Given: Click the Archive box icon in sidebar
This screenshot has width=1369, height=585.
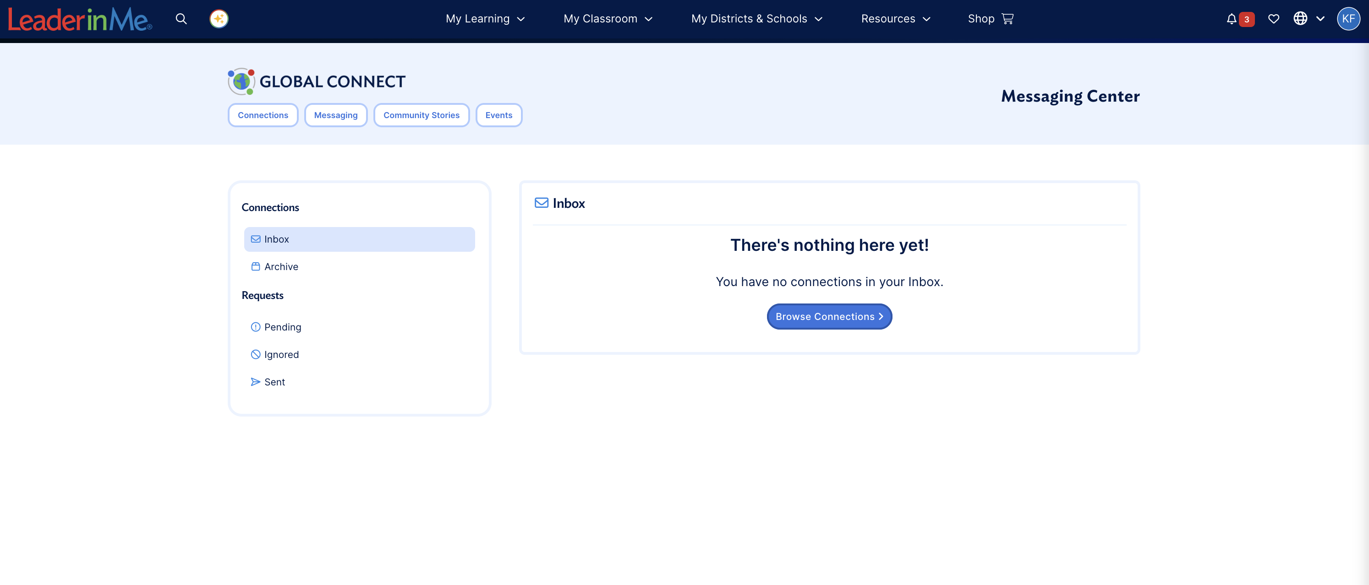Looking at the screenshot, I should (256, 266).
